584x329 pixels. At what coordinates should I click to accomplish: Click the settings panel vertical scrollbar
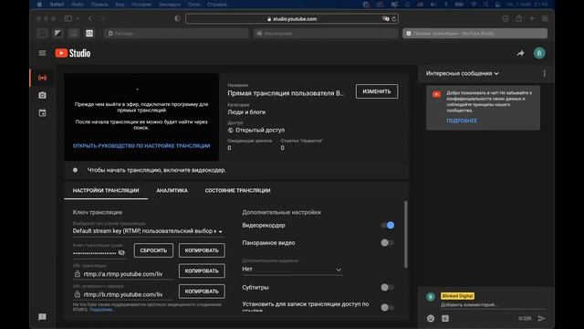click(405, 234)
